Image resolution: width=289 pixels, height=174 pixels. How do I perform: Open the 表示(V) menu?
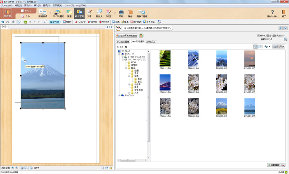[28, 5]
